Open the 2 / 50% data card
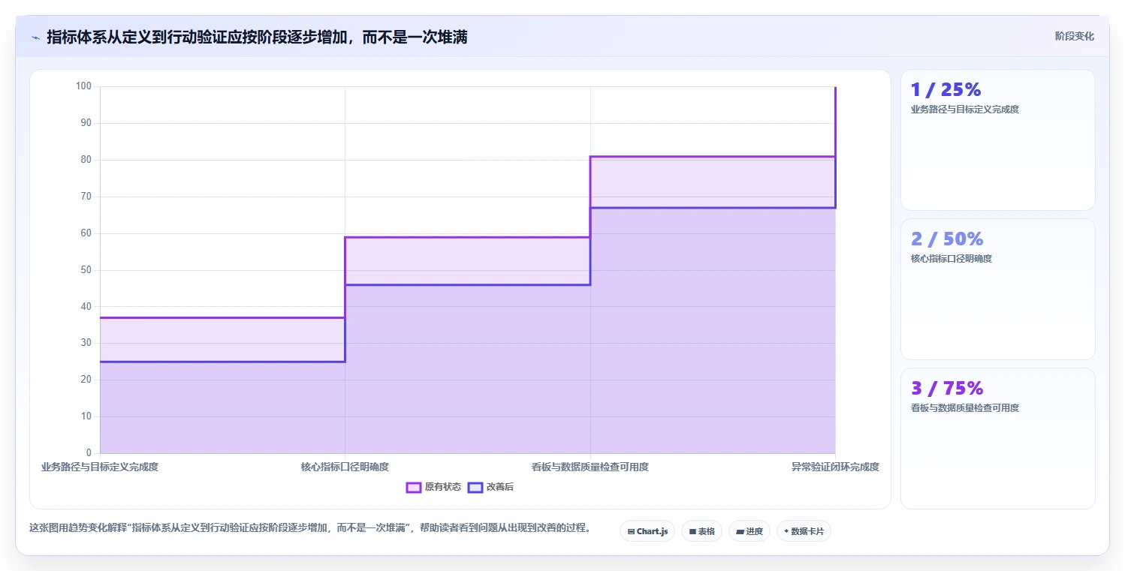The width and height of the screenshot is (1125, 571). pos(998,290)
